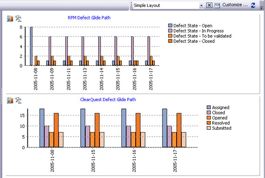The height and width of the screenshot is (178, 265).
Task: Click the 'Submitted' legend label
Action: 221,128
